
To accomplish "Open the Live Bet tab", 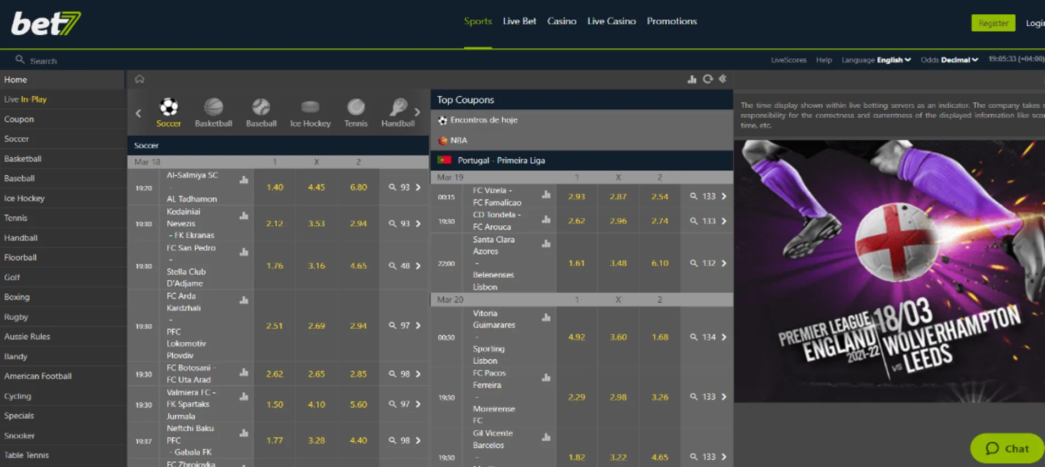I will click(519, 21).
